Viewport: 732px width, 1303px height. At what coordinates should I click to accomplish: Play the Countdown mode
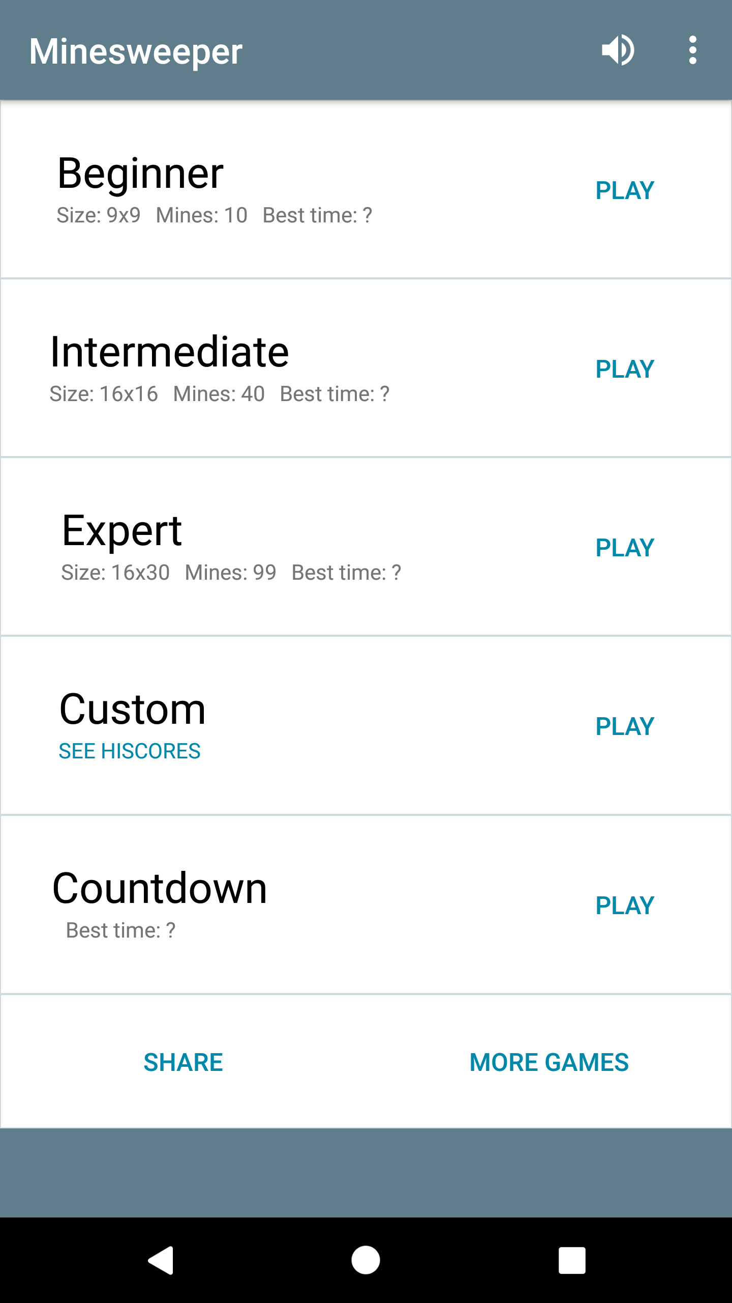coord(624,905)
